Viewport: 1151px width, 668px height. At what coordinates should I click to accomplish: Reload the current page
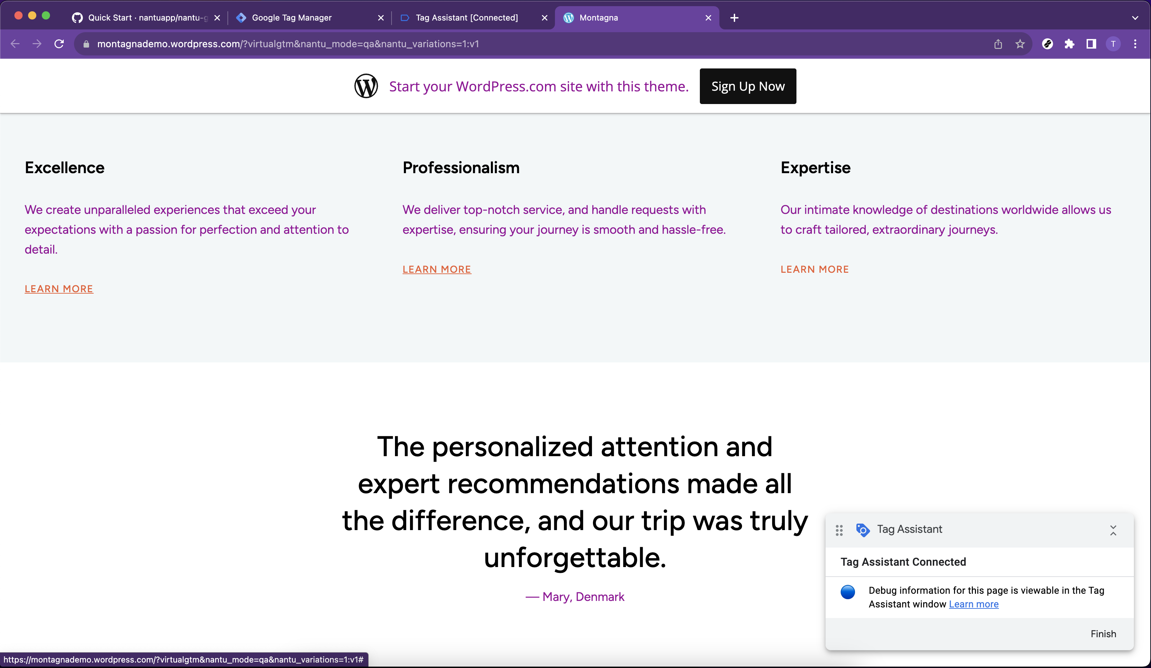click(59, 44)
